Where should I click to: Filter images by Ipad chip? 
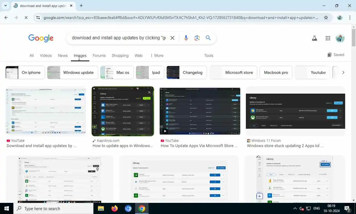point(150,72)
